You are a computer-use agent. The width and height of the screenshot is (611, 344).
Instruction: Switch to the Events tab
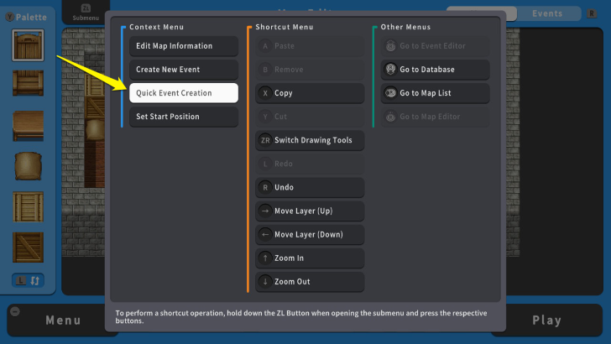click(x=547, y=13)
